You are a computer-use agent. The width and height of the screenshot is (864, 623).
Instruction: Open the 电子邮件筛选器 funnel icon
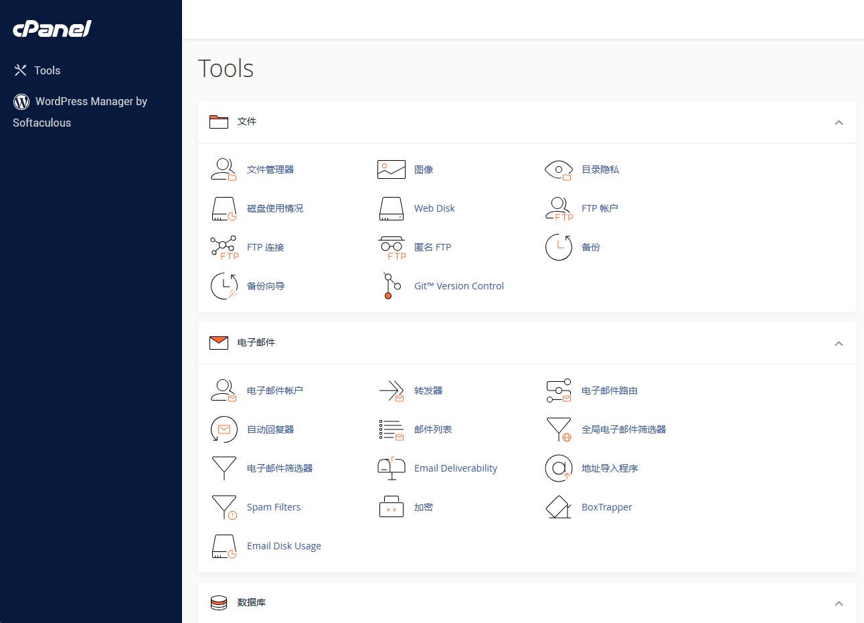point(224,468)
